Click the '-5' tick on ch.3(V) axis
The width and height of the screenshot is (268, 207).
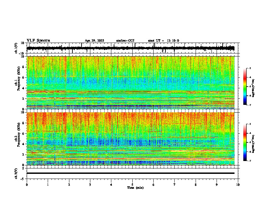tap(23, 179)
